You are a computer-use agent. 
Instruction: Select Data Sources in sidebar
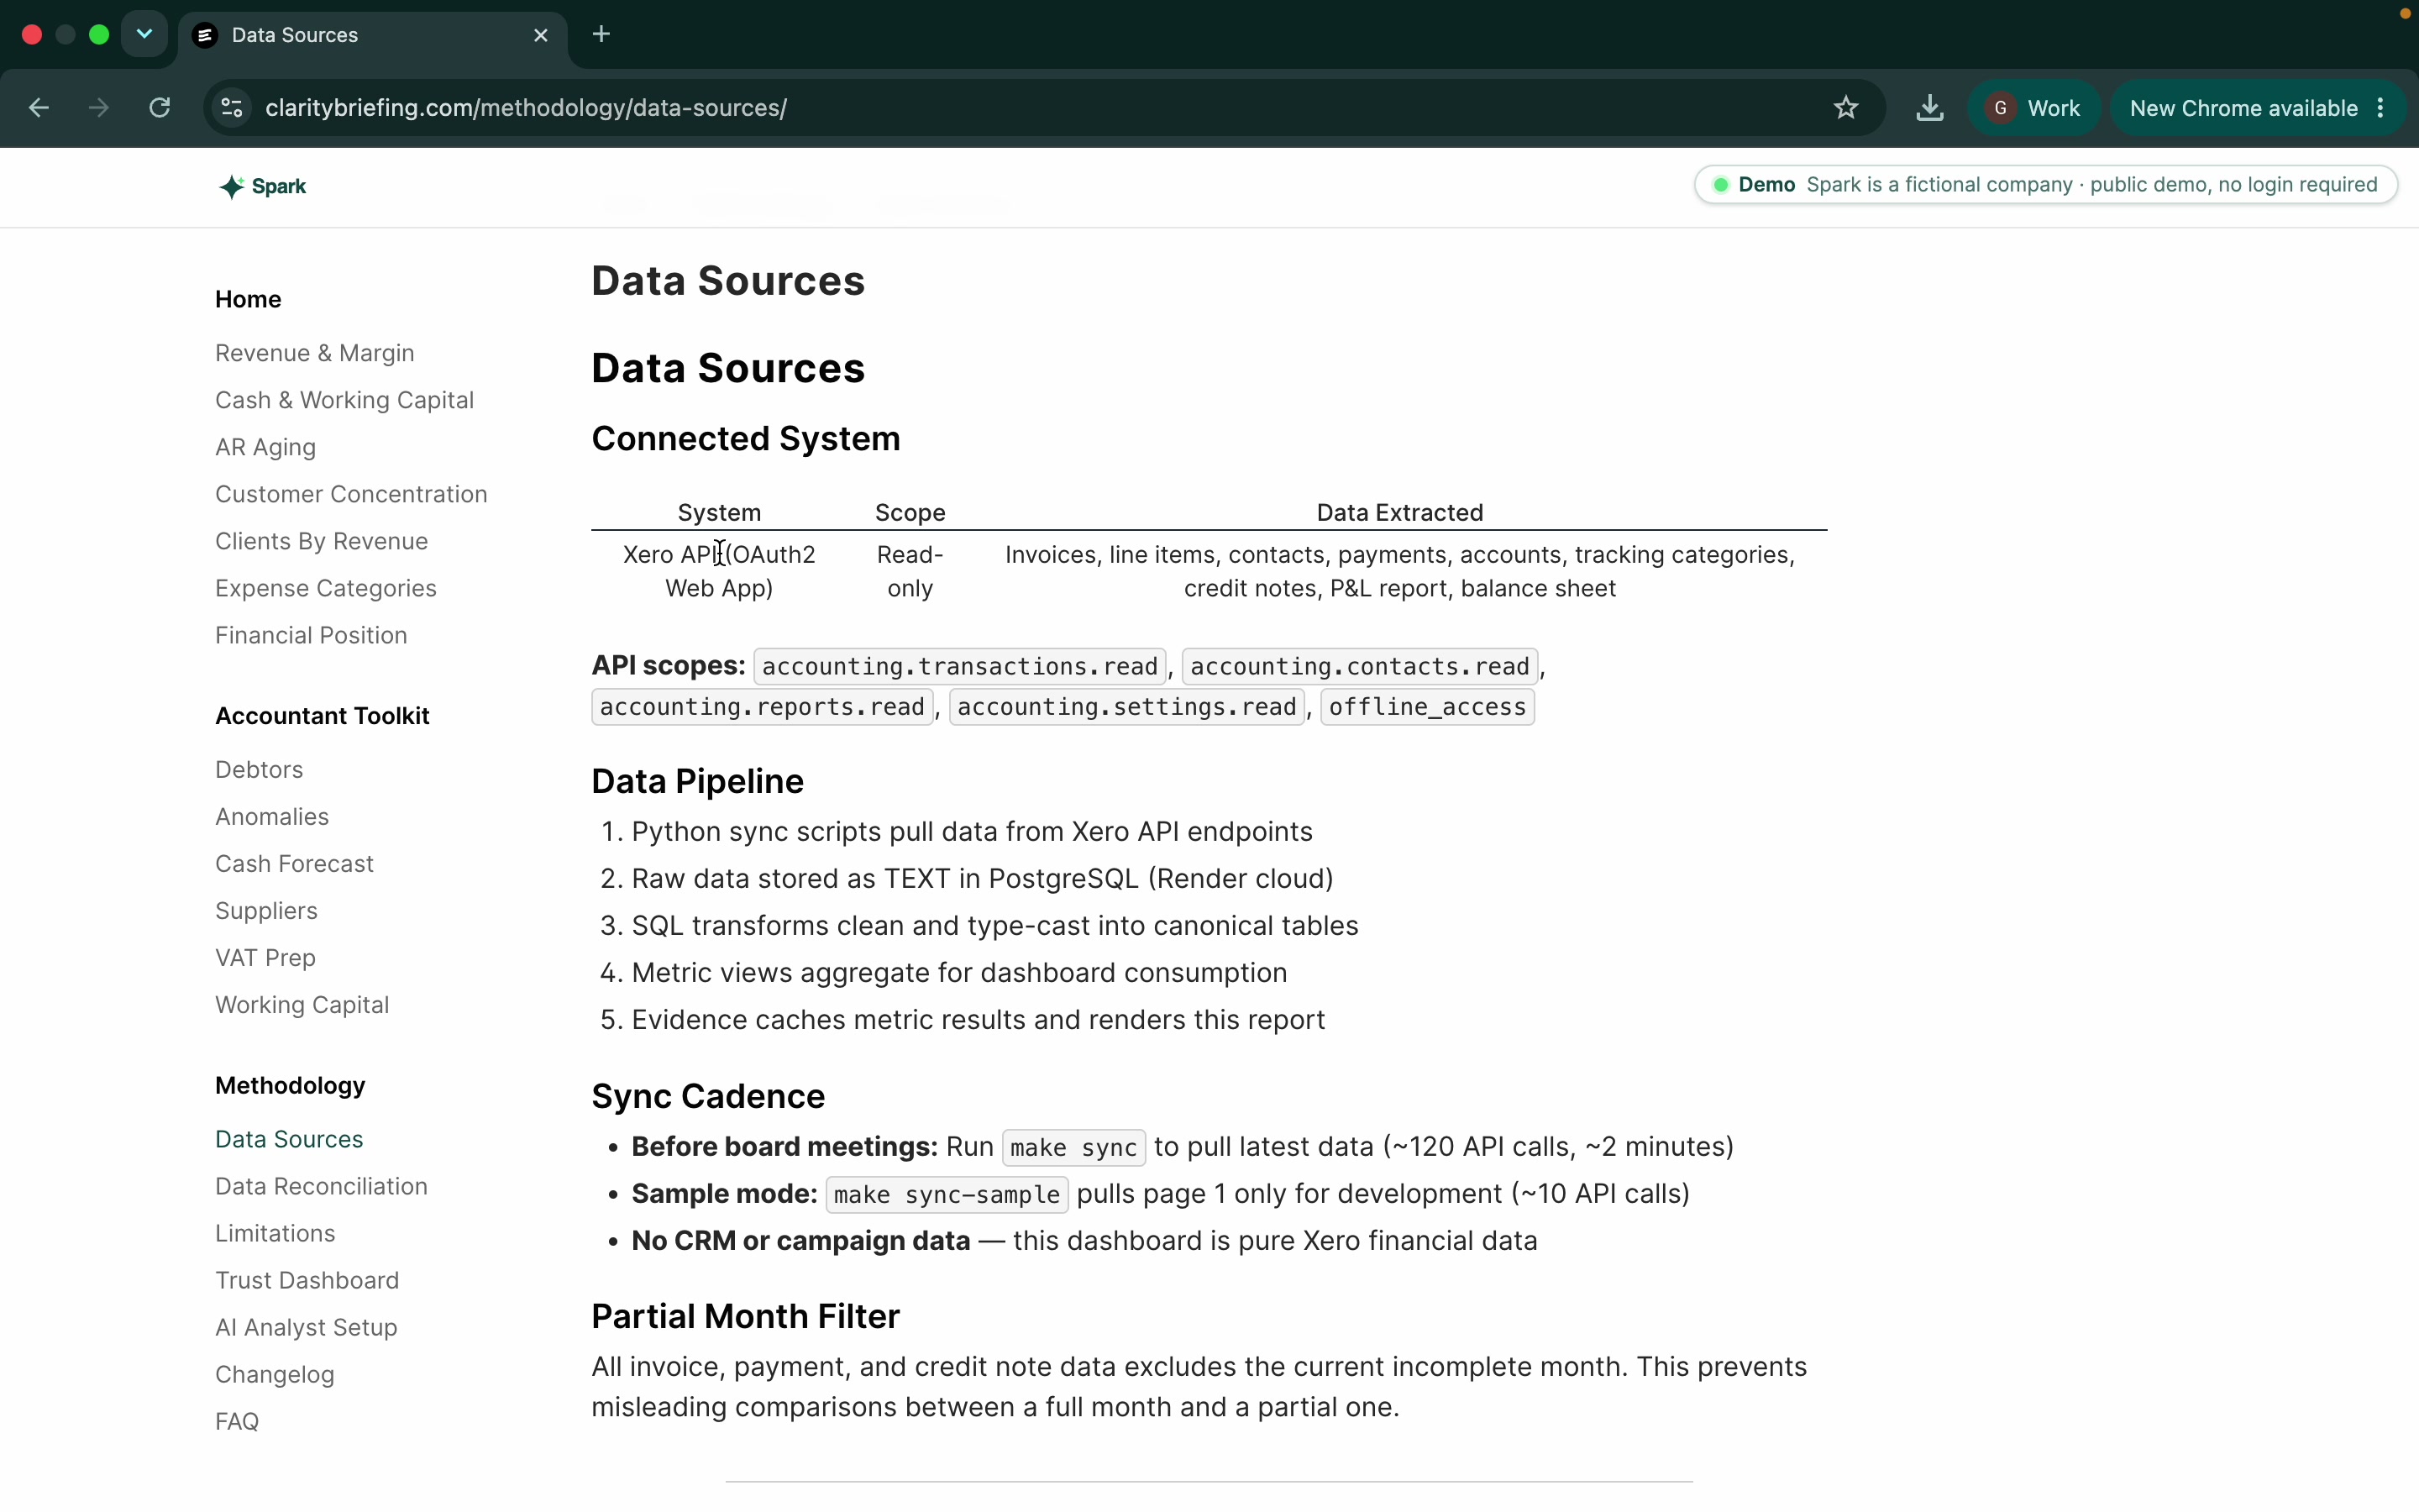tap(289, 1140)
